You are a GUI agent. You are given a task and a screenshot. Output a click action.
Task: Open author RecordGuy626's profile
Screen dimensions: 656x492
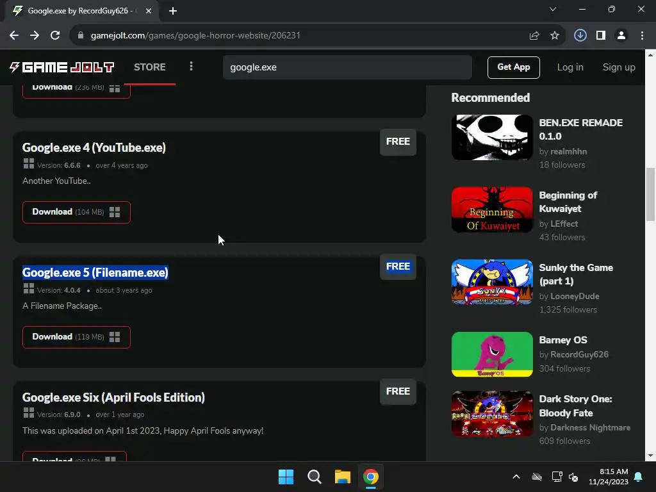coord(579,354)
